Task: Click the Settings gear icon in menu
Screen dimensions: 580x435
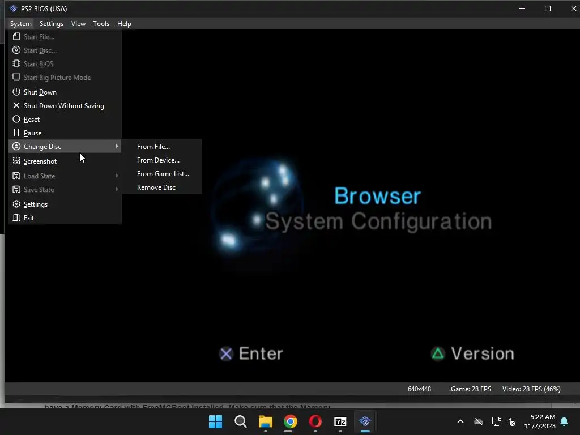Action: (x=16, y=204)
